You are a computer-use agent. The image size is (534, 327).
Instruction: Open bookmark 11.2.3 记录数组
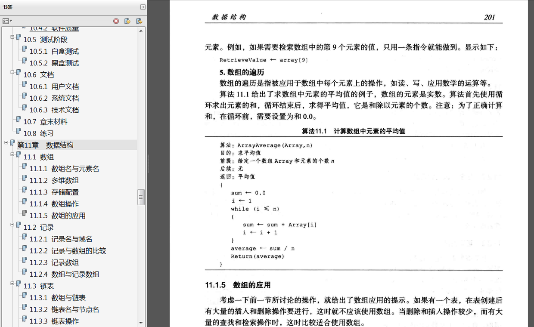click(x=54, y=262)
